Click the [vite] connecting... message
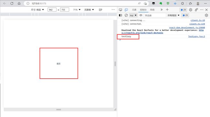The width and height of the screenshot is (210, 117). [133, 20]
